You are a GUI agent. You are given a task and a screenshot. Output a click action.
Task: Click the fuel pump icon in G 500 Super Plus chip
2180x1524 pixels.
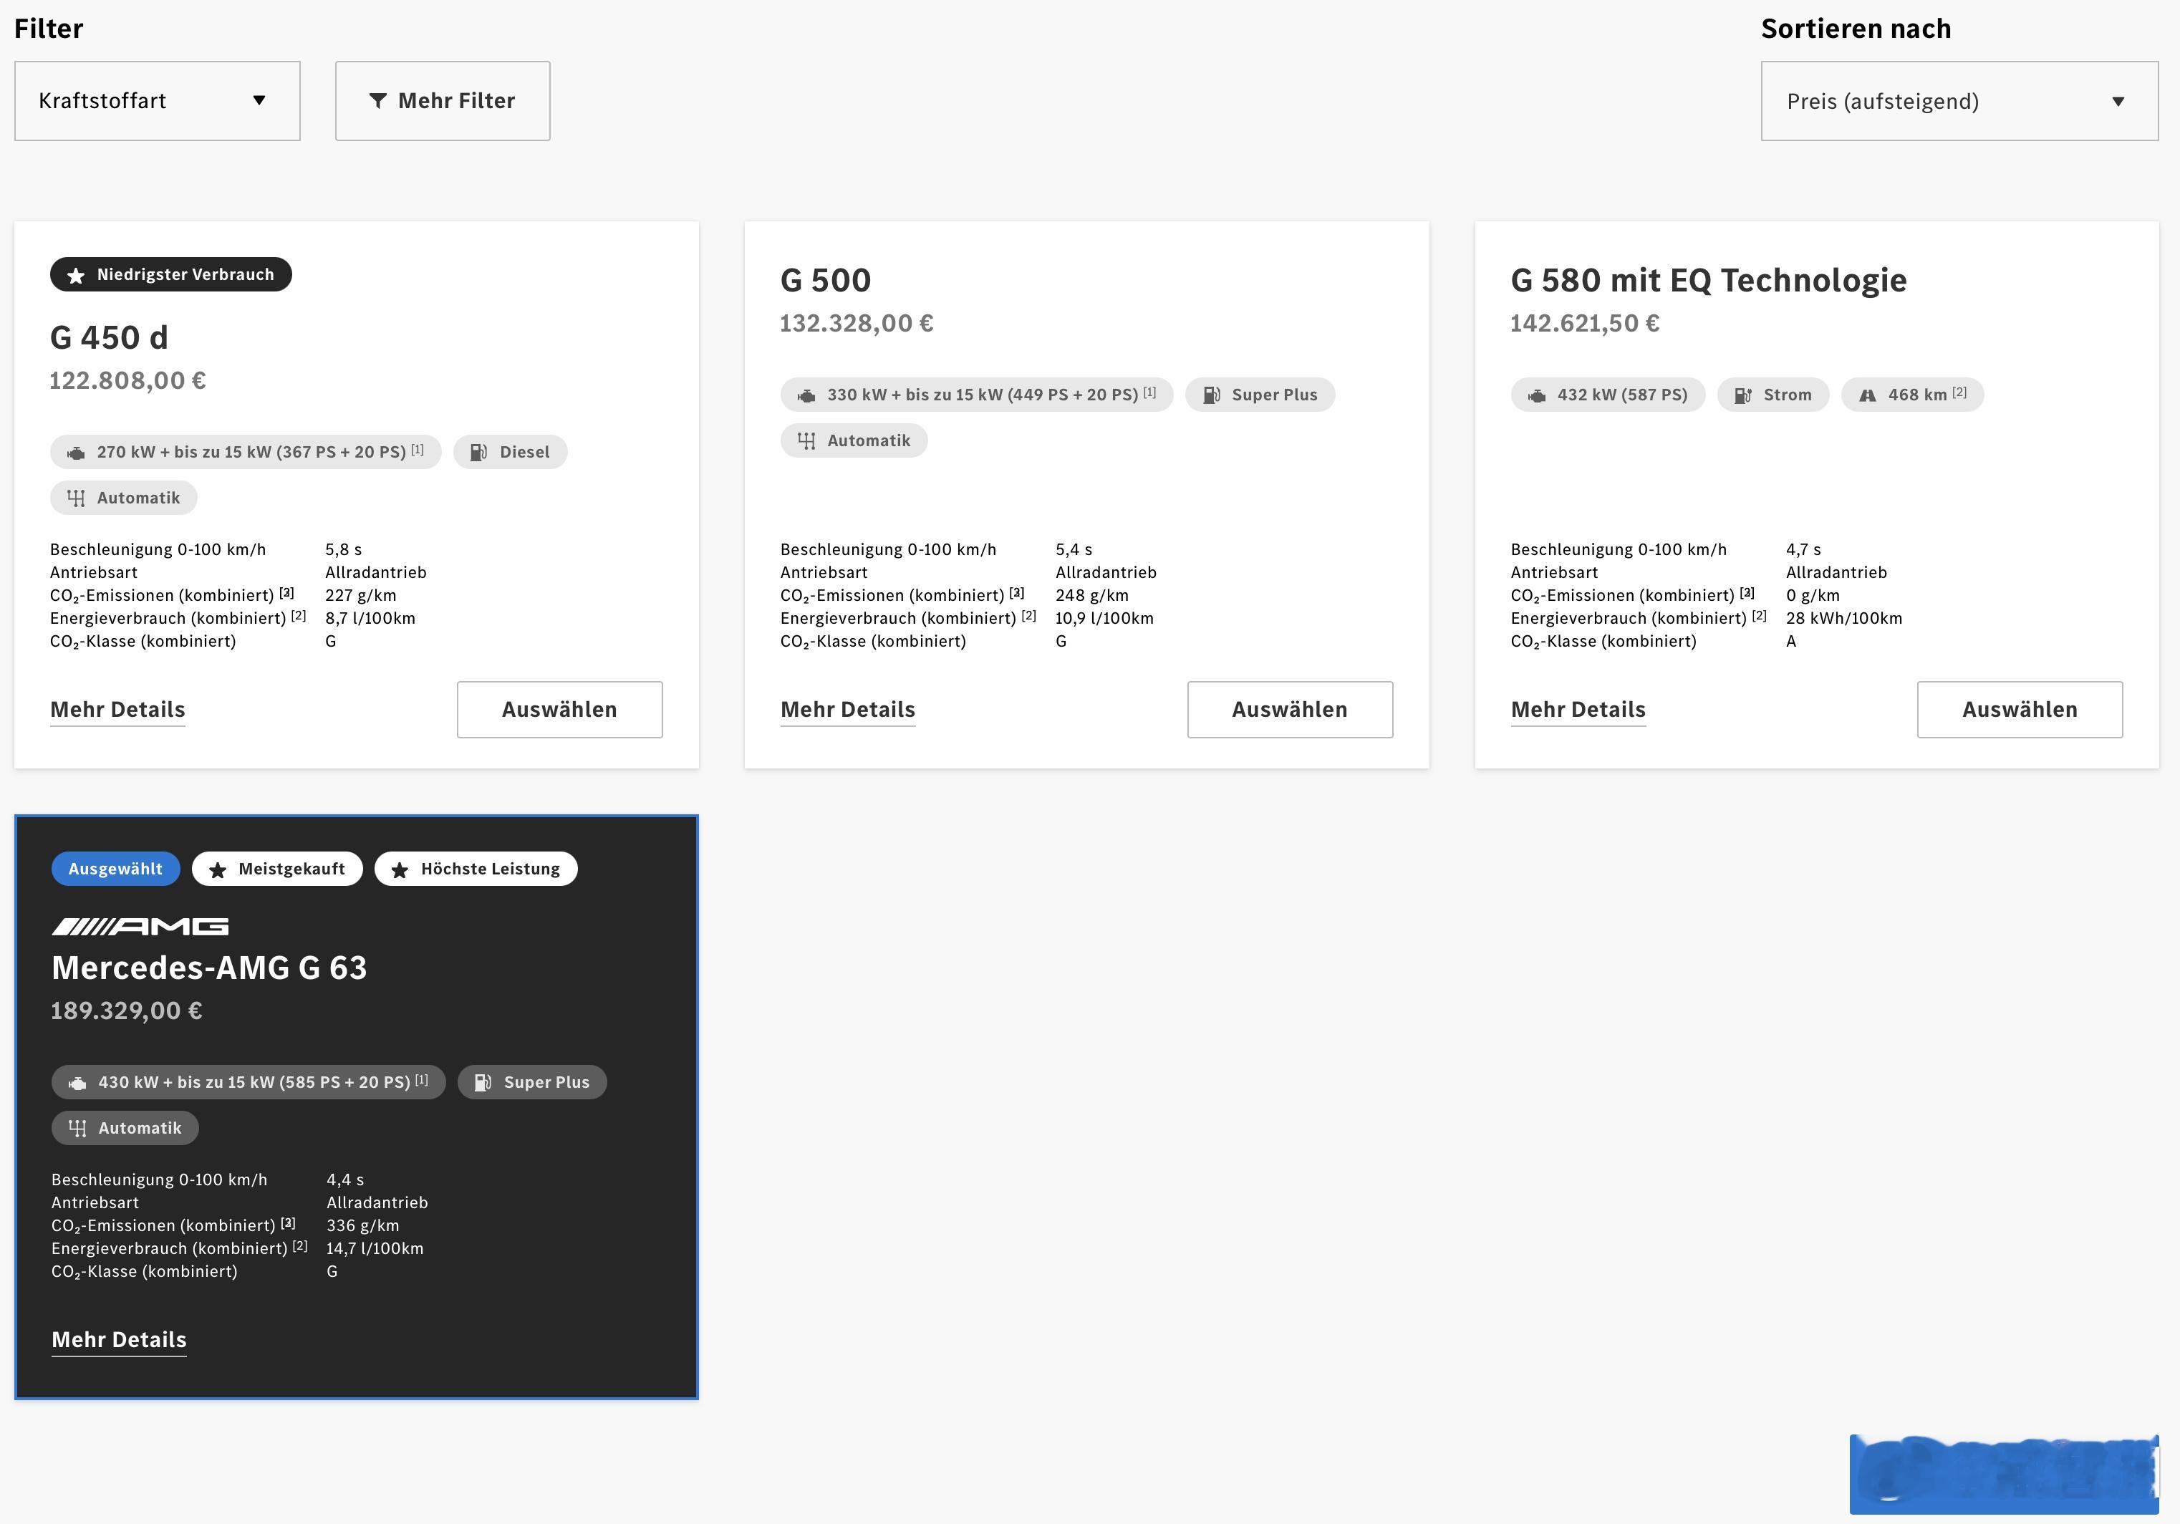point(1212,395)
